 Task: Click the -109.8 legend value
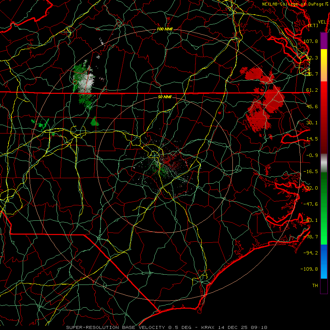coord(309,269)
